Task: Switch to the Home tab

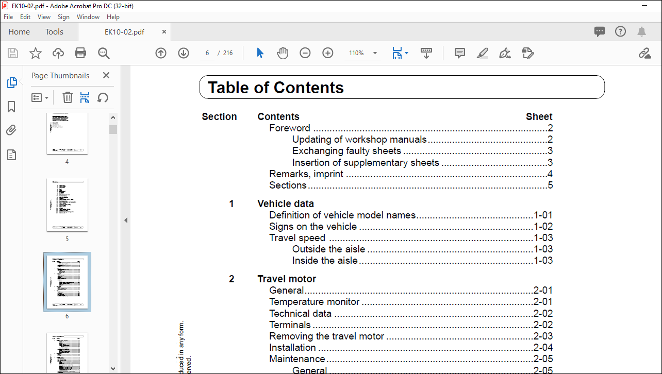Action: (x=19, y=32)
